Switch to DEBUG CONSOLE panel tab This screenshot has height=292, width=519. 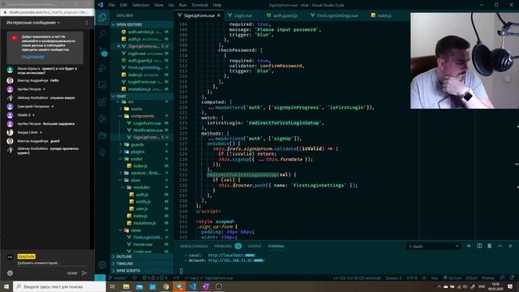click(x=194, y=246)
